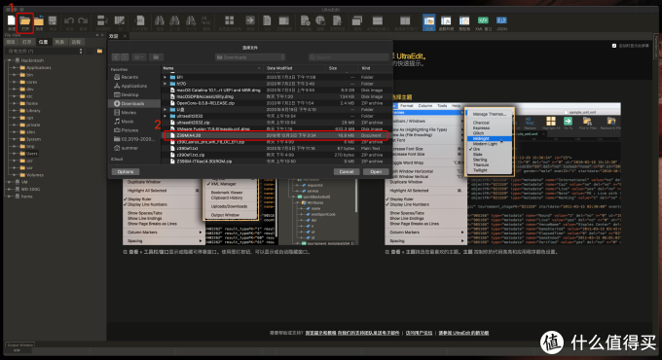Open the Clipboard panel toolbar icon

pyautogui.click(x=464, y=20)
